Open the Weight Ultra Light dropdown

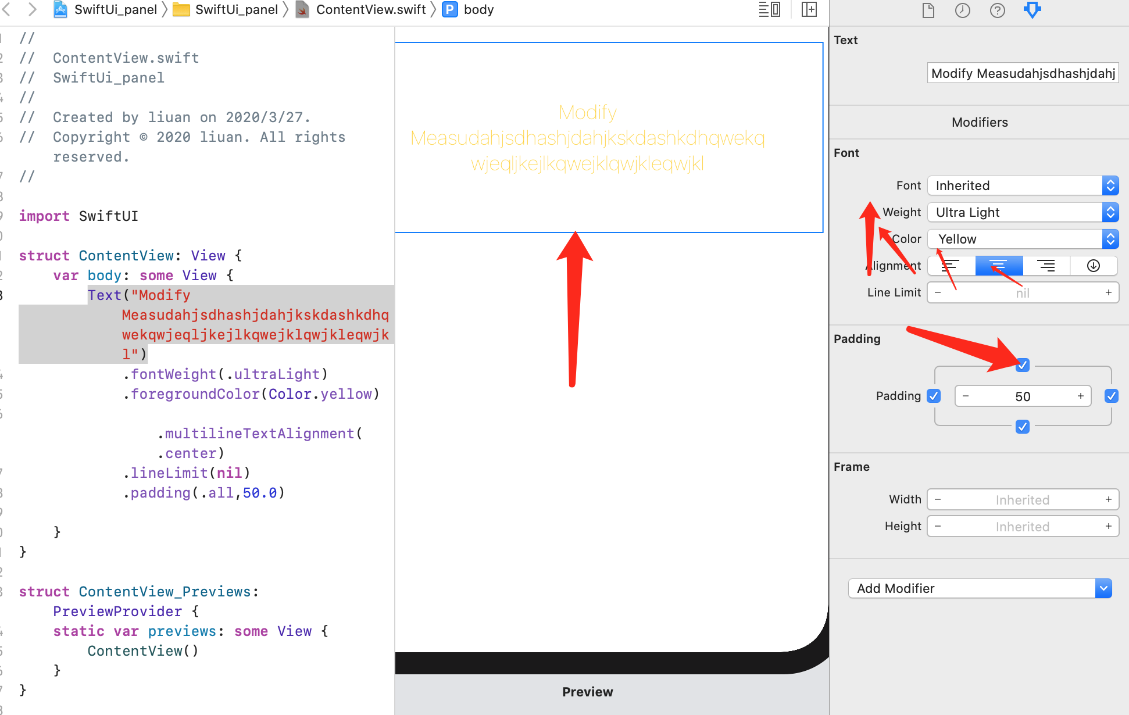1022,212
